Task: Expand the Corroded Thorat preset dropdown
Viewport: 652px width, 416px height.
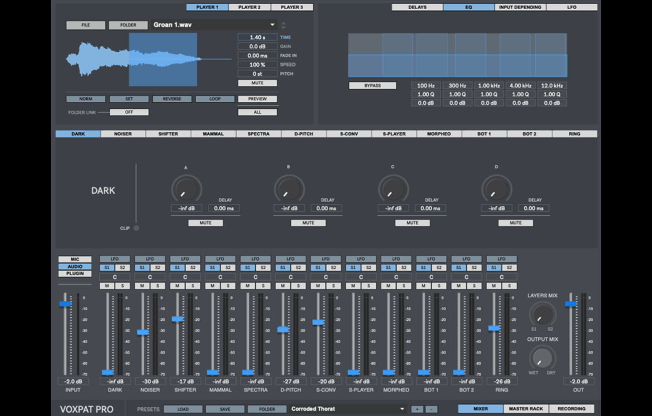Action: (x=402, y=409)
